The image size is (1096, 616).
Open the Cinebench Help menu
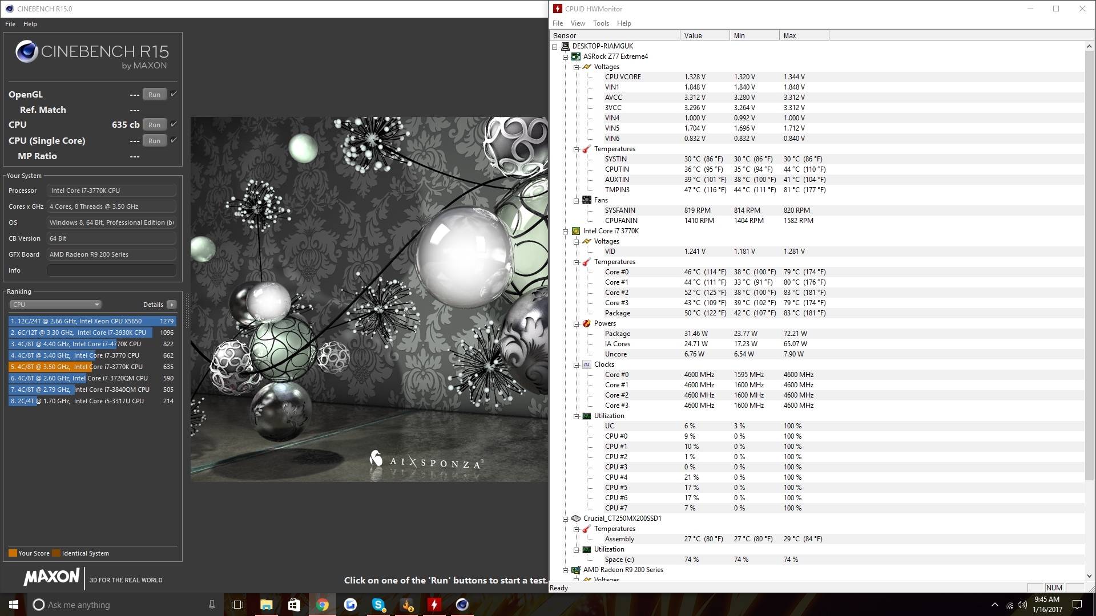(30, 24)
